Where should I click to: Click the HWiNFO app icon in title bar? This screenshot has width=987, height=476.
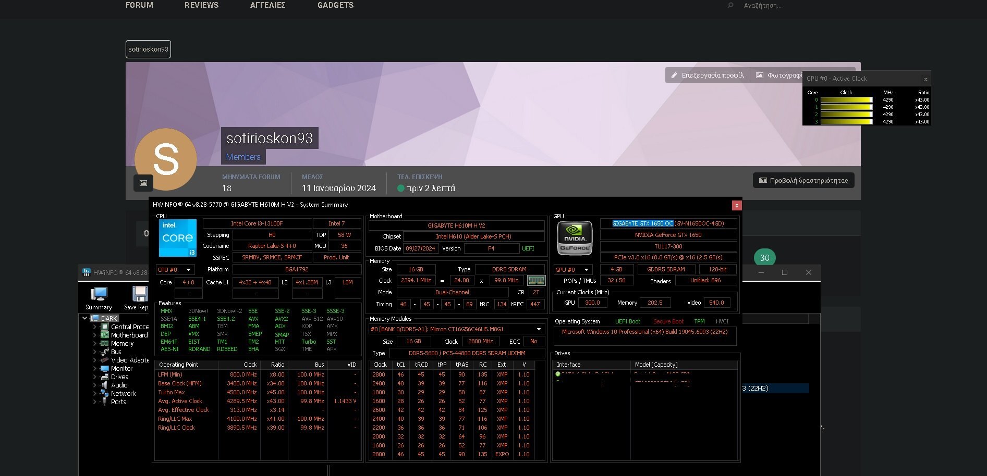coord(87,272)
